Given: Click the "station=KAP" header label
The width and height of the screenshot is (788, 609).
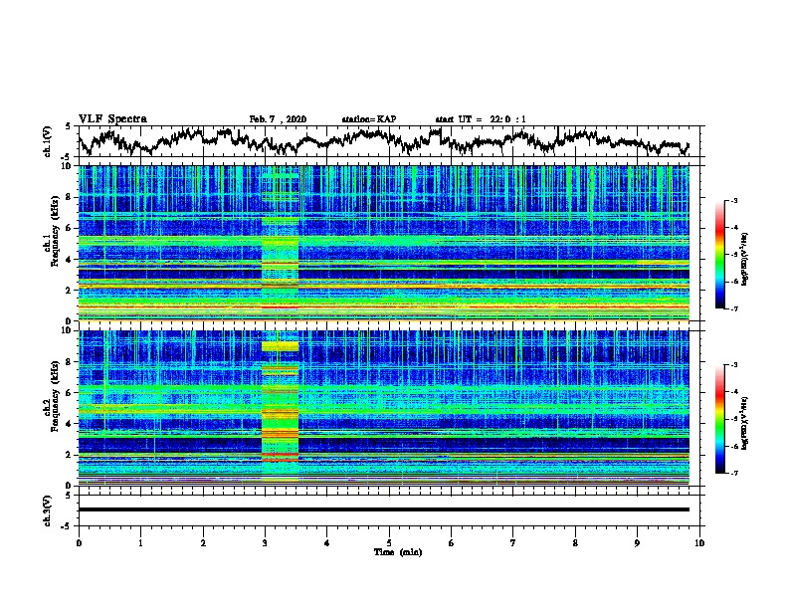Looking at the screenshot, I should click(369, 119).
